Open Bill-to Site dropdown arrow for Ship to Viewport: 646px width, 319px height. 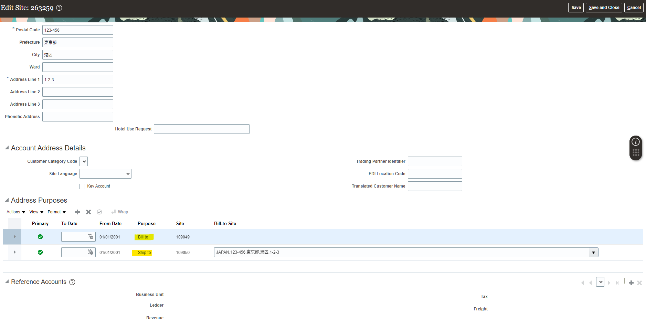pos(594,252)
